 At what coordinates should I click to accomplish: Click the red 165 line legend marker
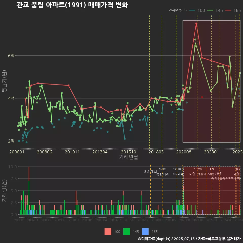click(228, 10)
